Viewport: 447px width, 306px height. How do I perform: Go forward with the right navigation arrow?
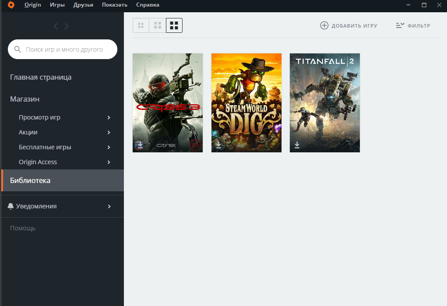tap(67, 27)
